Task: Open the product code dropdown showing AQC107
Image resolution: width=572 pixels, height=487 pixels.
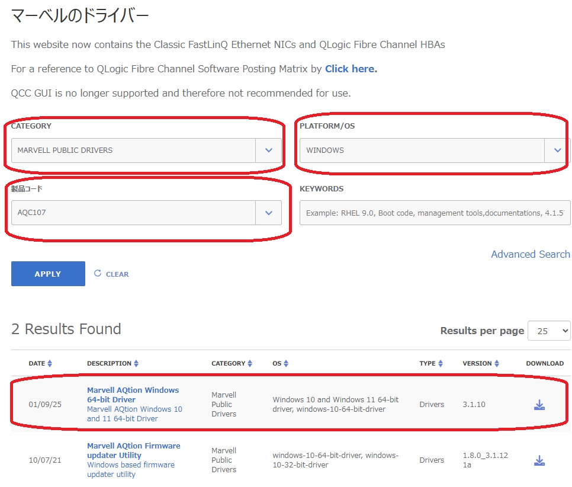Action: (146, 213)
